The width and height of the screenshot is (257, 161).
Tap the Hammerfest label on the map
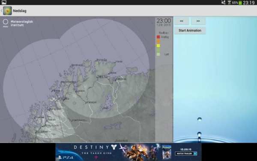point(69,82)
